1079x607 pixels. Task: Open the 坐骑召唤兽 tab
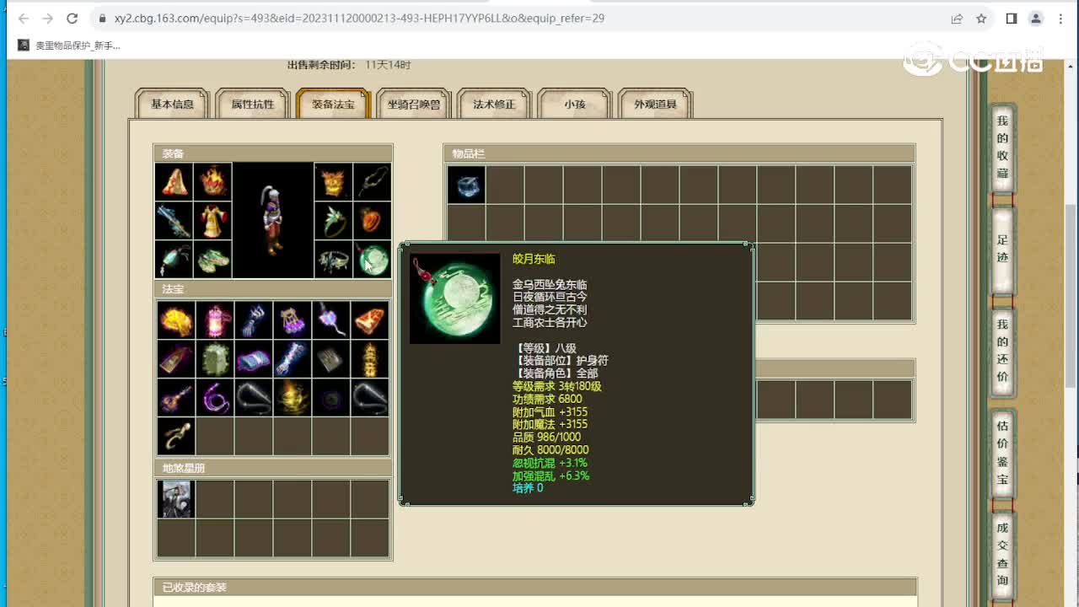click(x=414, y=104)
